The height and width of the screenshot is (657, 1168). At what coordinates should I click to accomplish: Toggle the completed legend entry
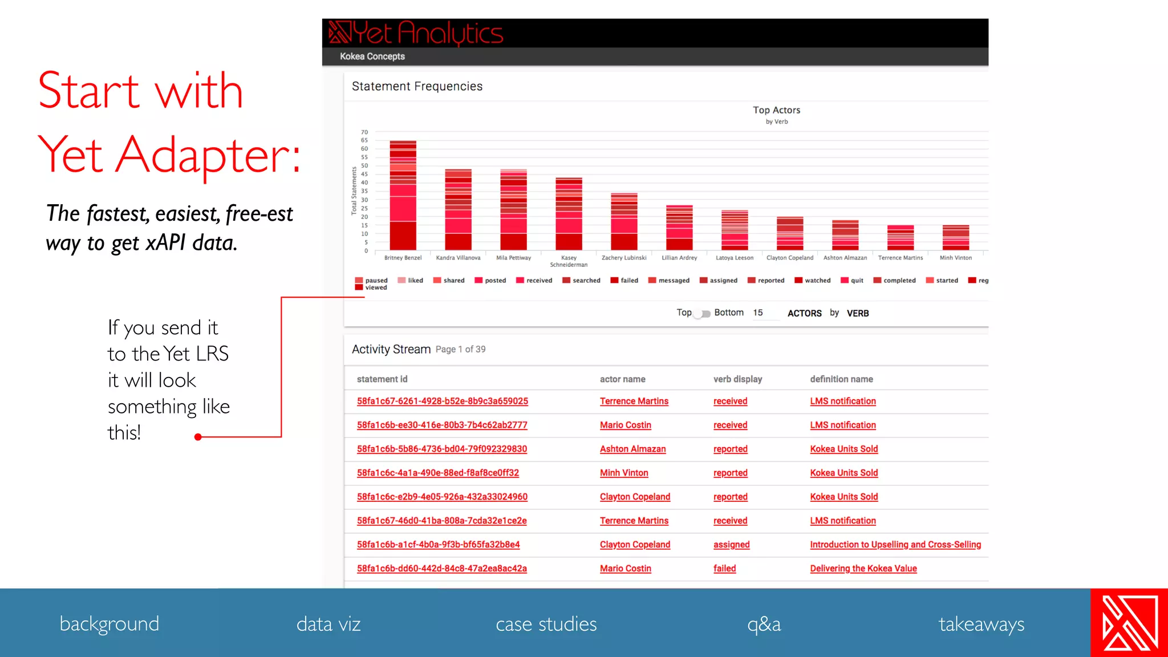click(895, 280)
